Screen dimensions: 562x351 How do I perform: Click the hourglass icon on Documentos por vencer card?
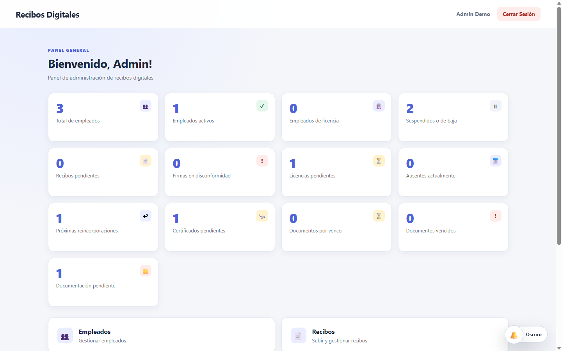379,216
